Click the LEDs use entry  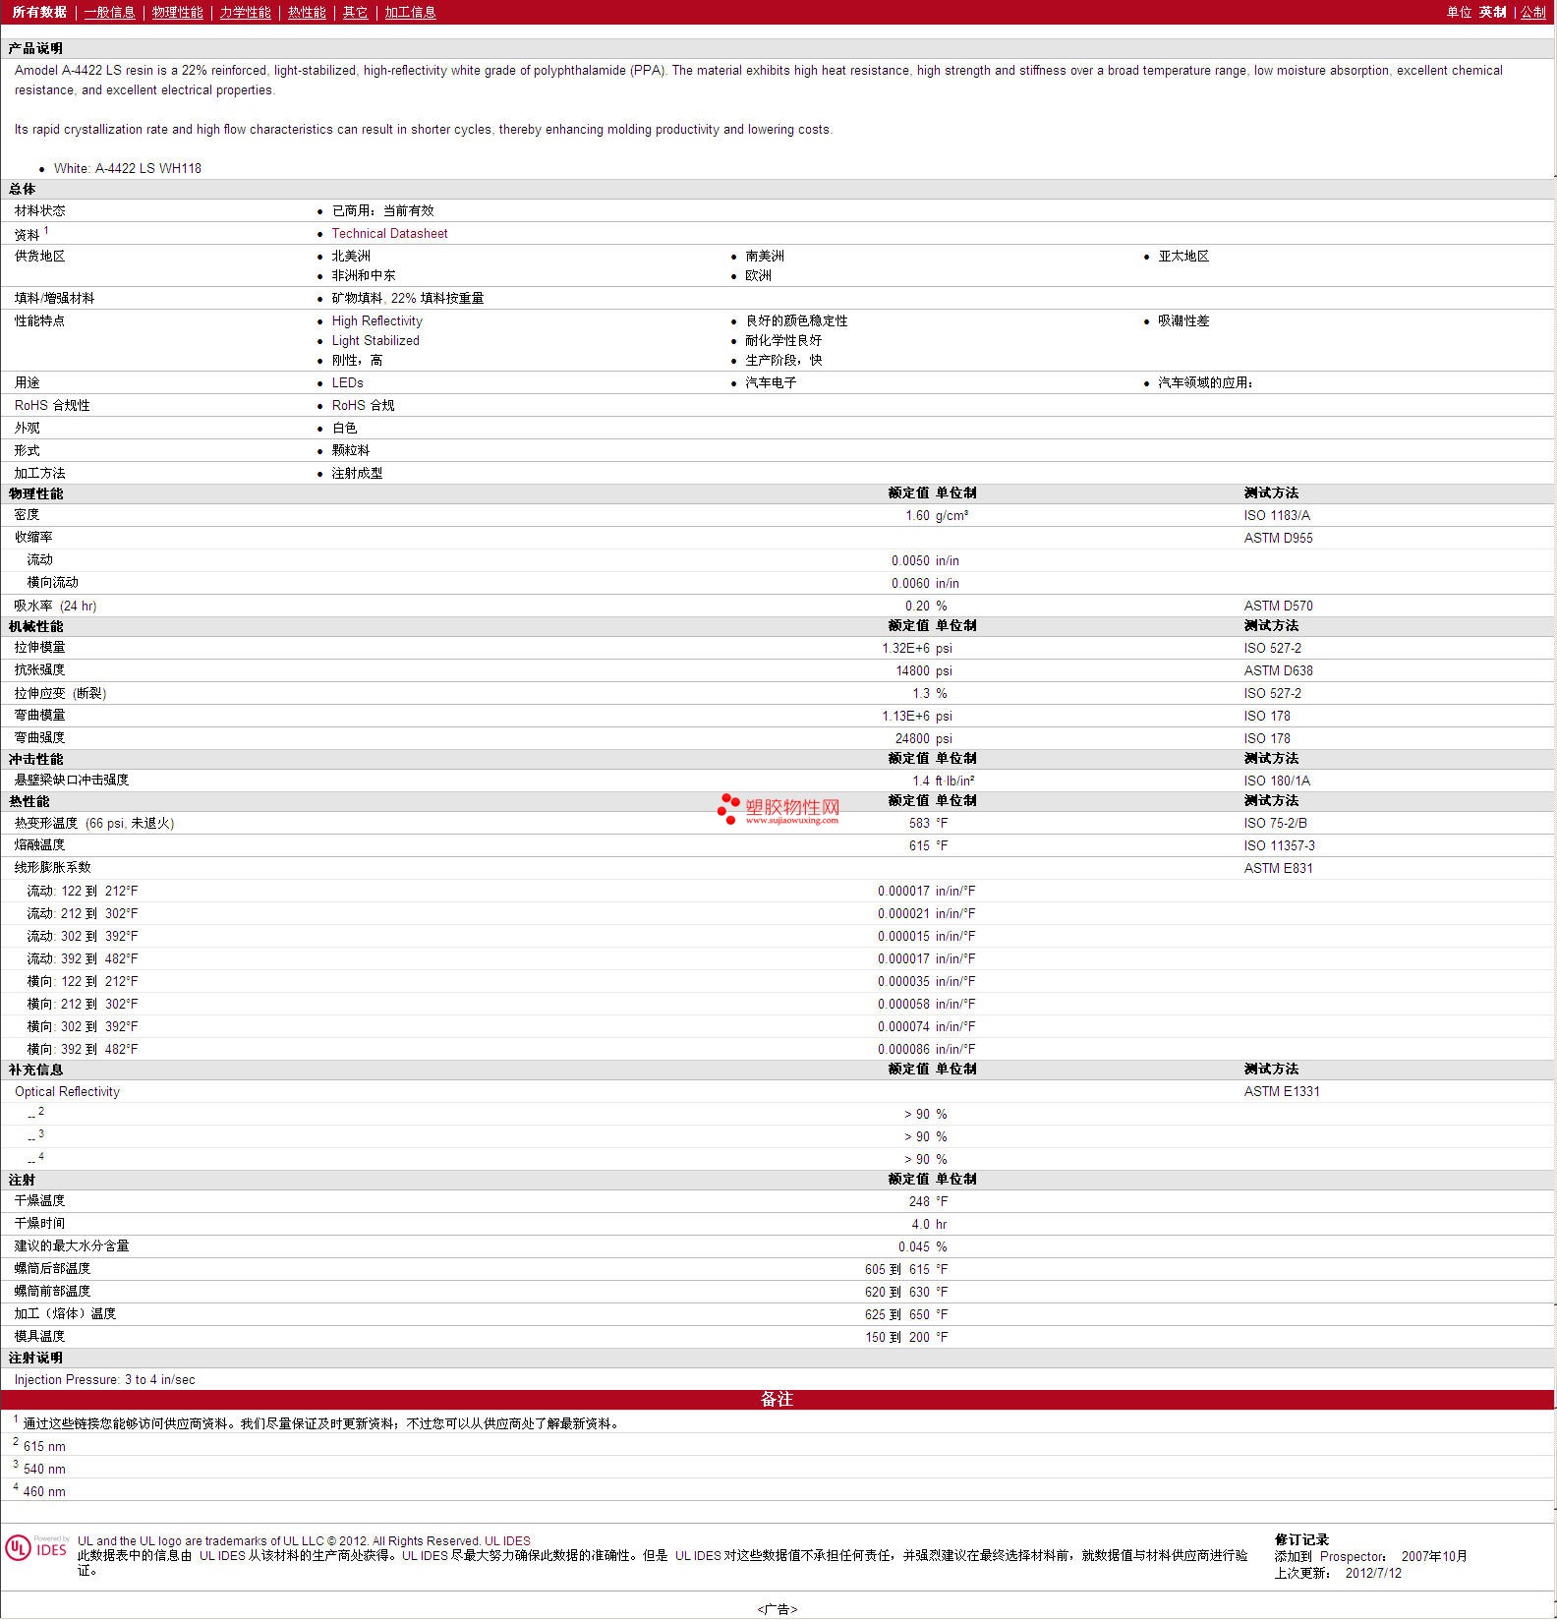tap(348, 382)
